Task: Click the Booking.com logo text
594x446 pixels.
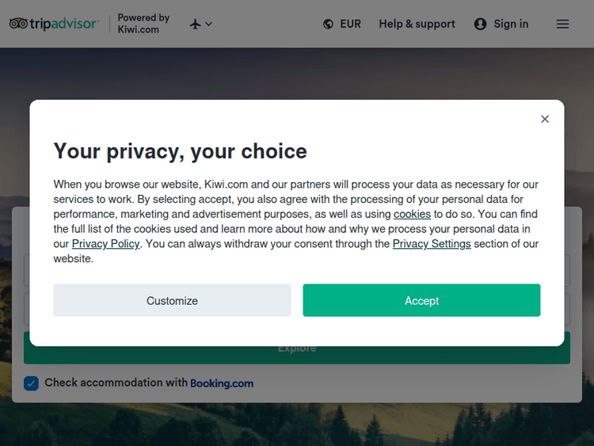Action: click(222, 383)
